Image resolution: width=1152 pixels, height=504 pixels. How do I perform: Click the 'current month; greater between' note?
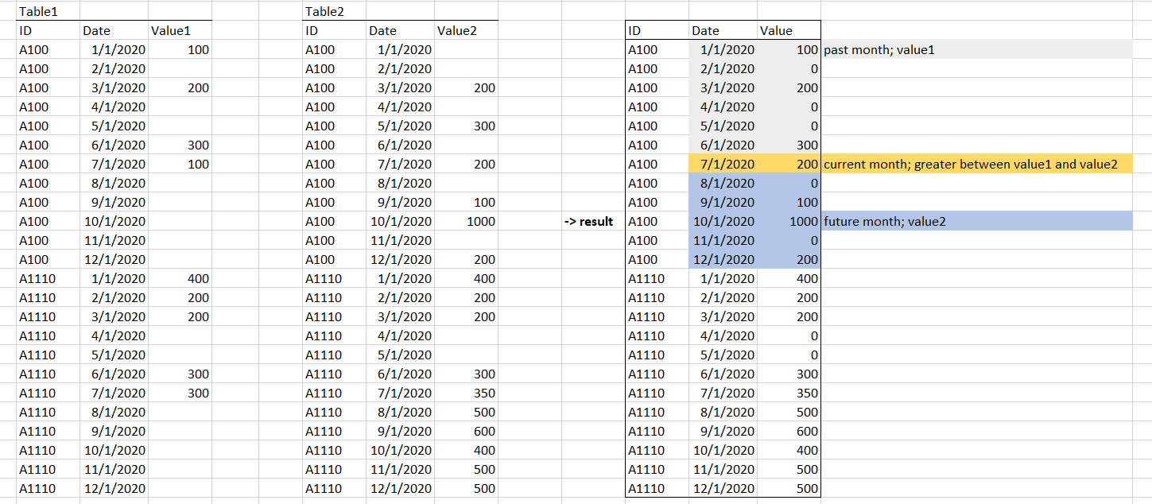(976, 164)
